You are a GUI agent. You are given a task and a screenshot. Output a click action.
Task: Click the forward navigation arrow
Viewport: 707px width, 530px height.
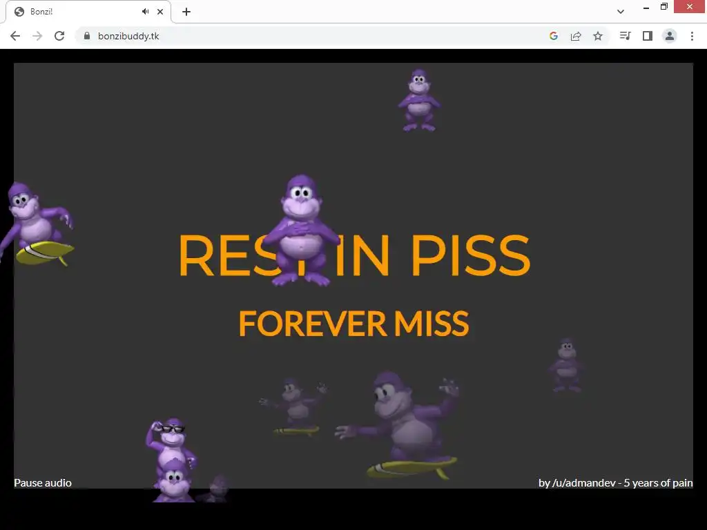click(37, 36)
